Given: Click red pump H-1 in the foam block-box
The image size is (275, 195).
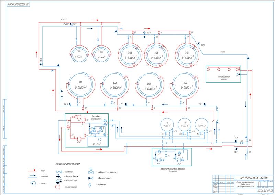Looking at the screenshot, I should tap(79, 117).
